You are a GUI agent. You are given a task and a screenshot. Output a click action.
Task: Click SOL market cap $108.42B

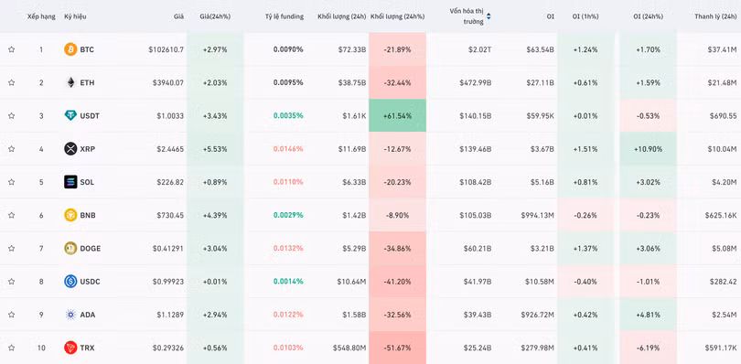[x=476, y=182]
